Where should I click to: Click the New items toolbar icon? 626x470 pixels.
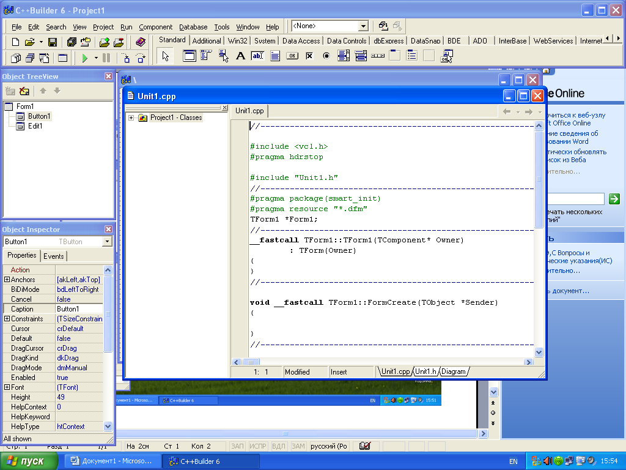[x=15, y=42]
